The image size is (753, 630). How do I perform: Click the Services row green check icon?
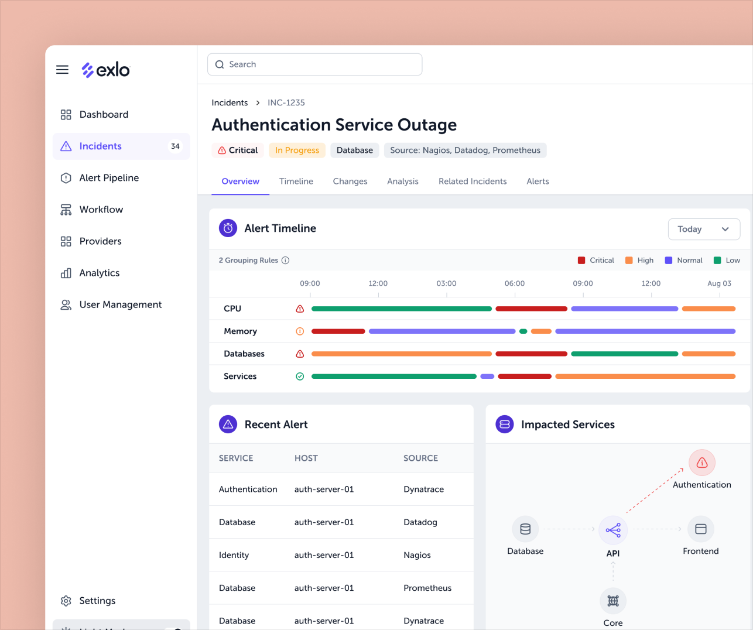(x=300, y=376)
